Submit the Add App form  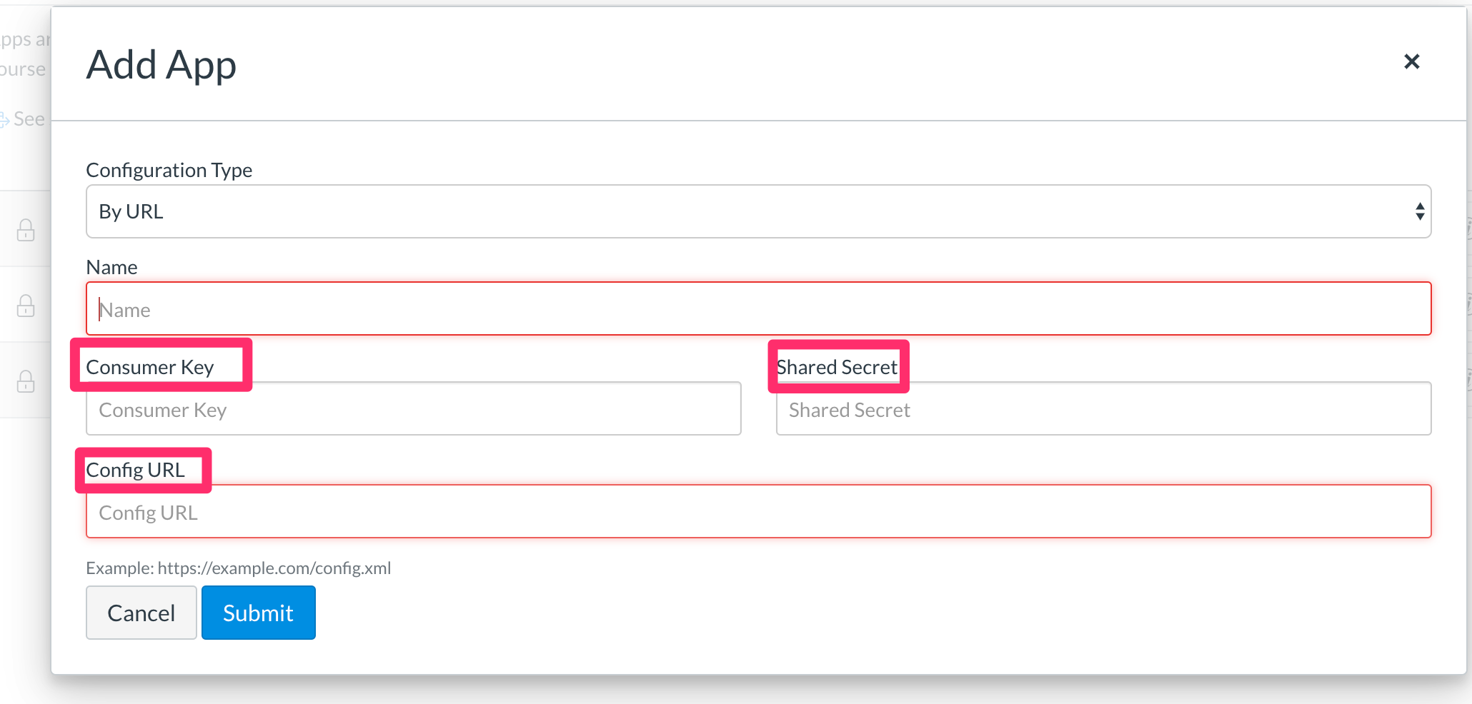[x=258, y=612]
